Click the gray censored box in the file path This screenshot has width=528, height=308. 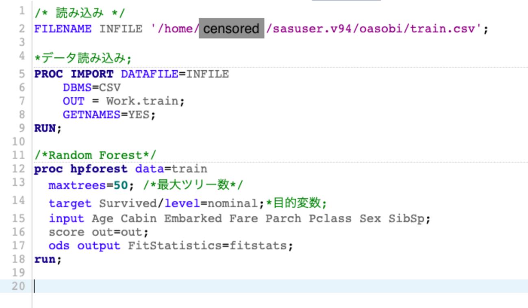(231, 29)
